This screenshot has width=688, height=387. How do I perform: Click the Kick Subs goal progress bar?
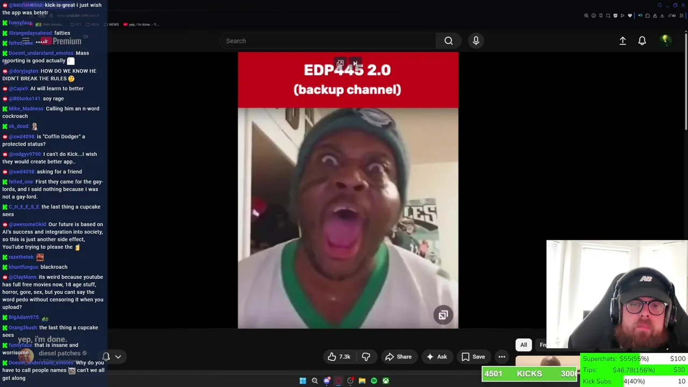click(634, 381)
